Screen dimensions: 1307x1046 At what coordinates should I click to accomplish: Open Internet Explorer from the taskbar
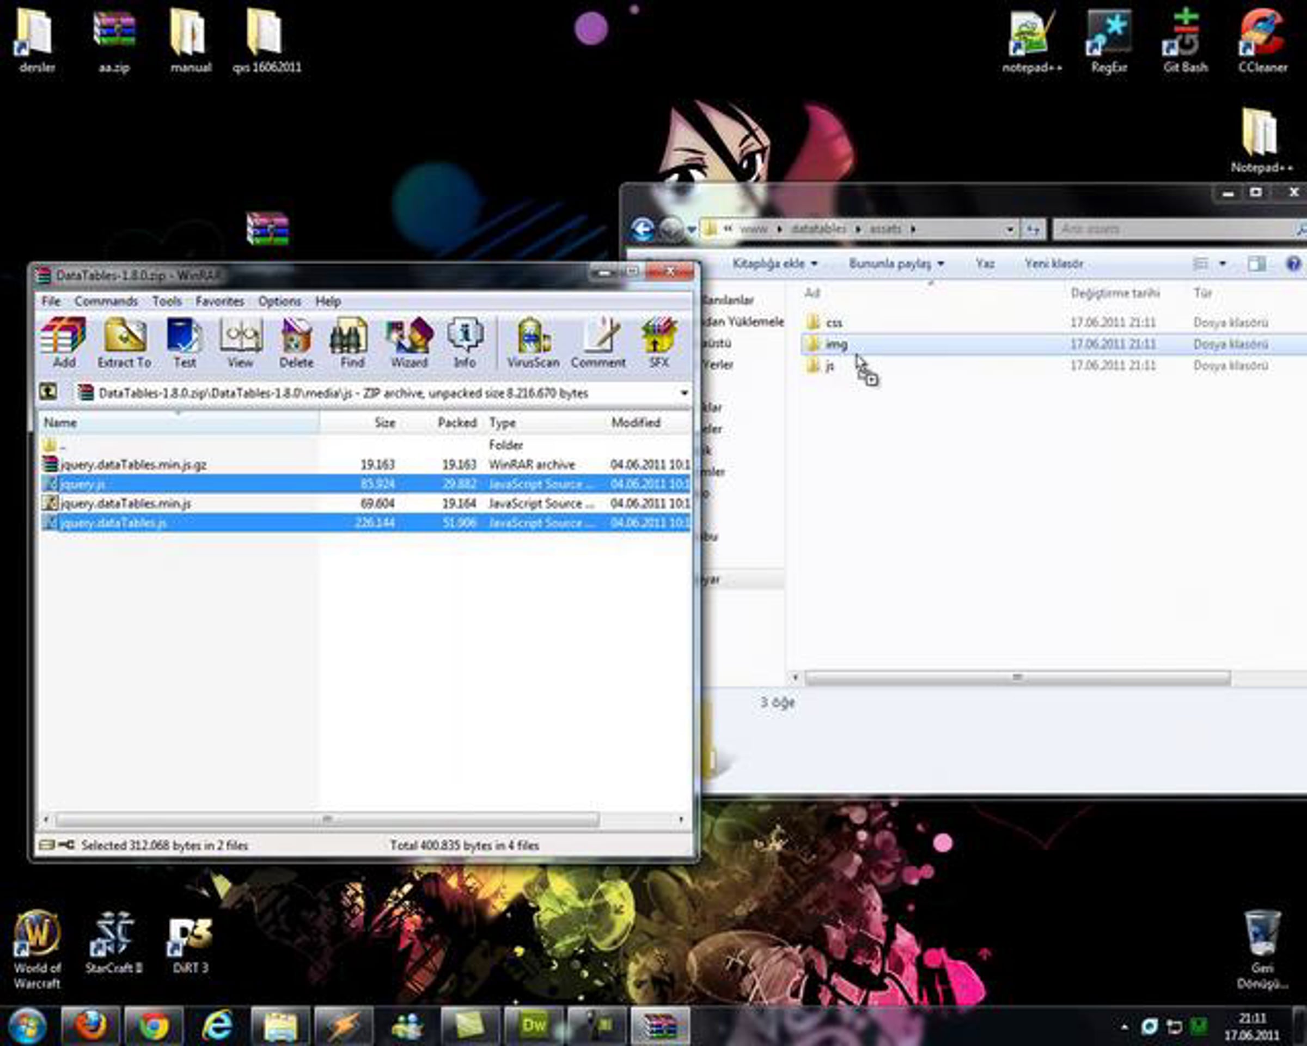[217, 1026]
